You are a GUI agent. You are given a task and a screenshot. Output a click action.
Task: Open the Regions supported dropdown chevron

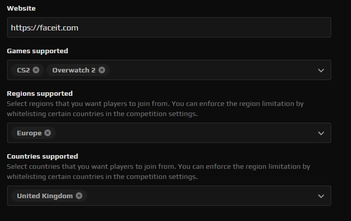click(321, 133)
